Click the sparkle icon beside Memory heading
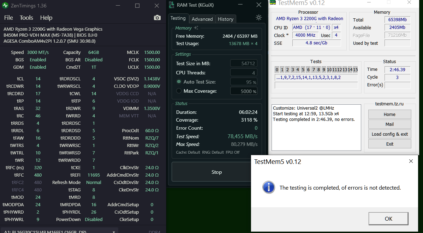The height and width of the screenshot is (233, 423). [196, 28]
